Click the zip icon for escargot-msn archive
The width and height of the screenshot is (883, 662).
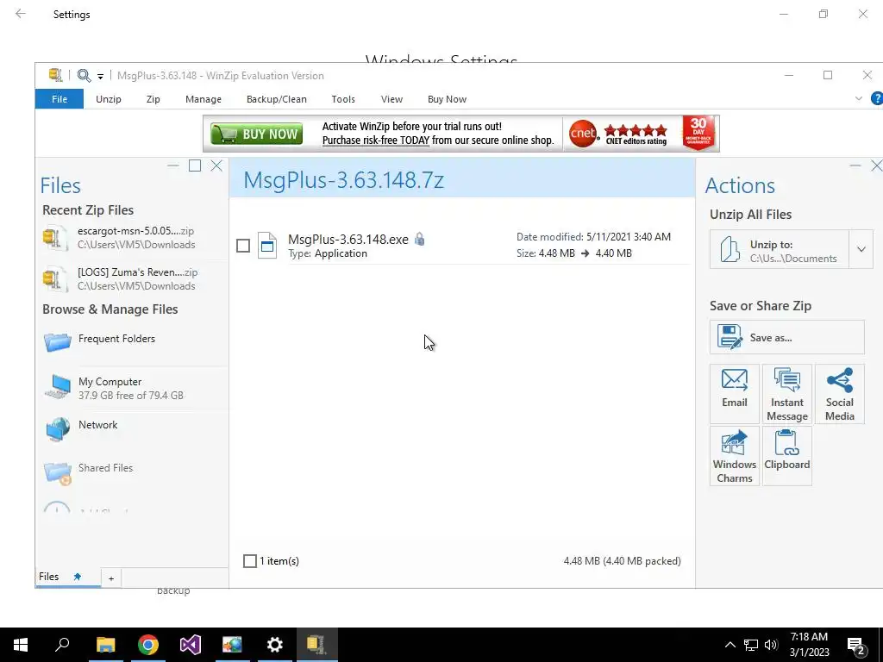coord(54,238)
